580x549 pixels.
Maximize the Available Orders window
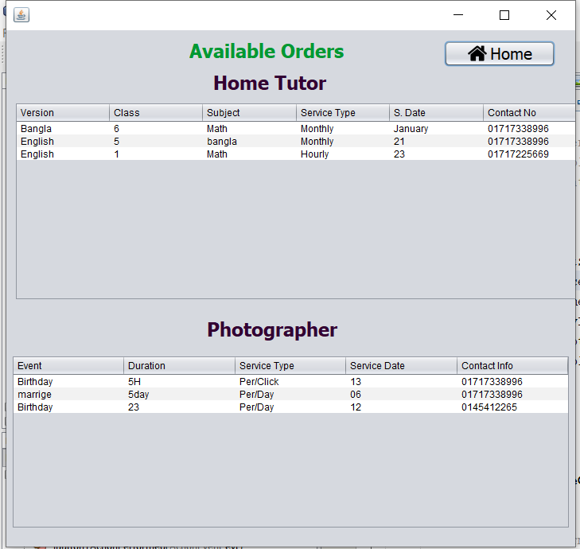(504, 15)
